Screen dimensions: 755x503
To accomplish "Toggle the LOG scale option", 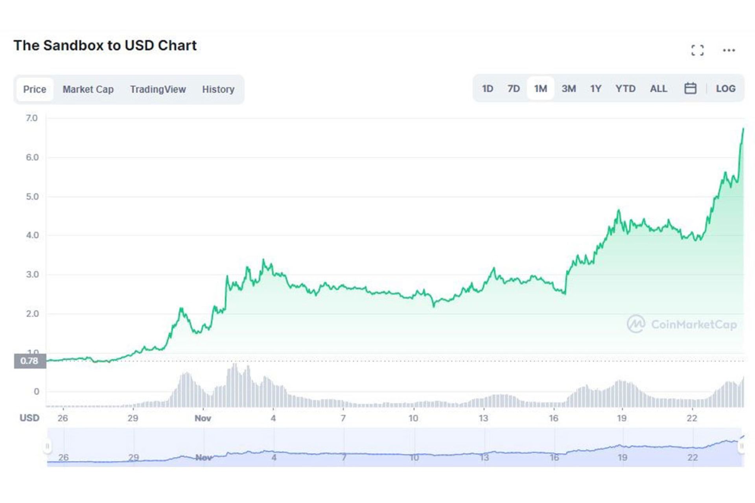I will click(x=726, y=88).
